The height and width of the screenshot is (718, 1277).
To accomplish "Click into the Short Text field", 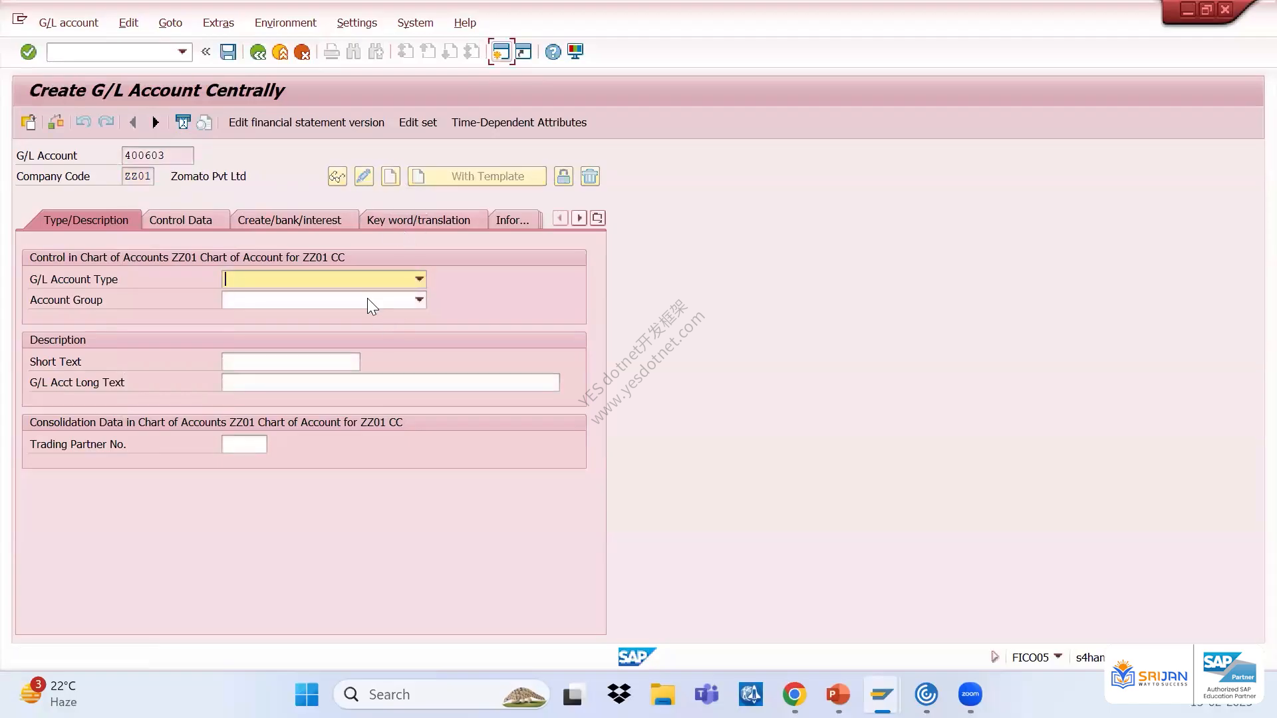I will (291, 362).
